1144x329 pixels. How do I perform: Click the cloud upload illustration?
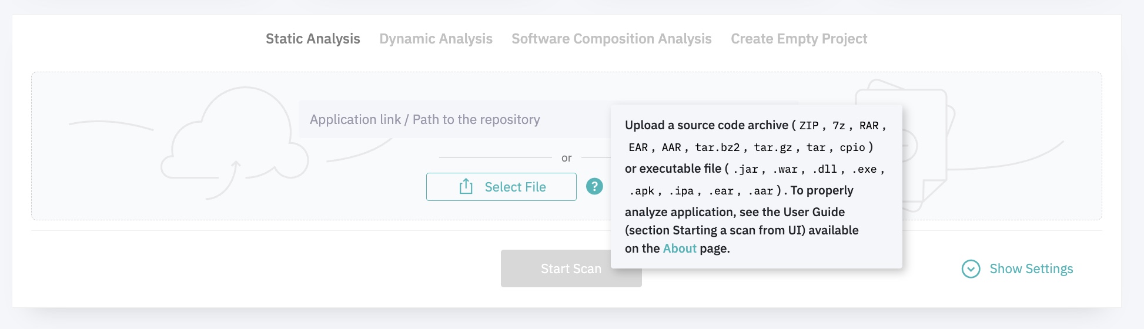235,141
